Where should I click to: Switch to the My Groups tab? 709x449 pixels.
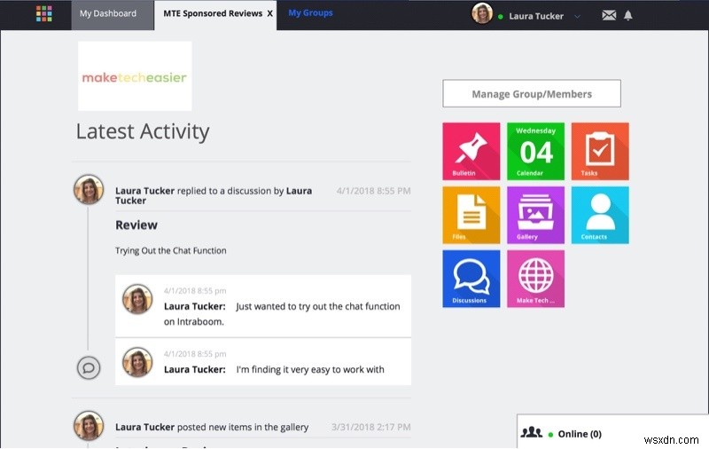(311, 13)
